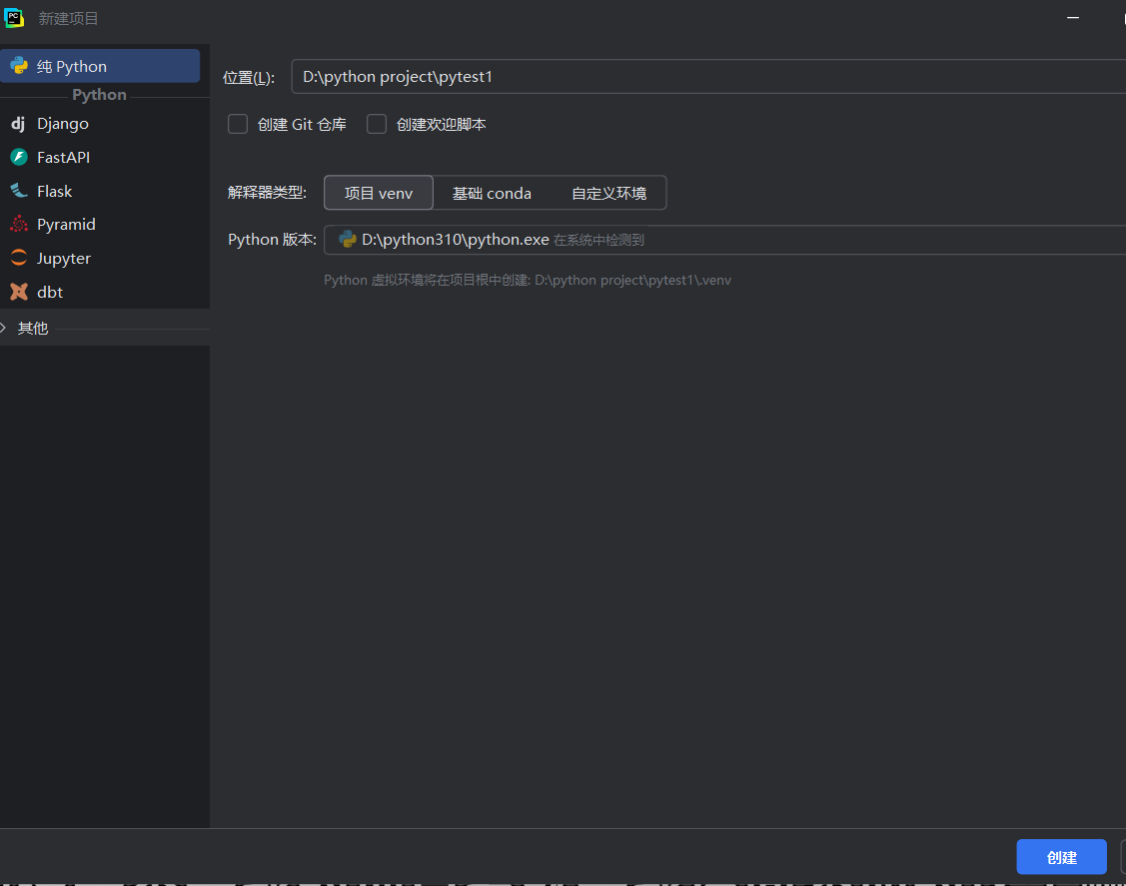Click the 位置 path input field

[708, 77]
